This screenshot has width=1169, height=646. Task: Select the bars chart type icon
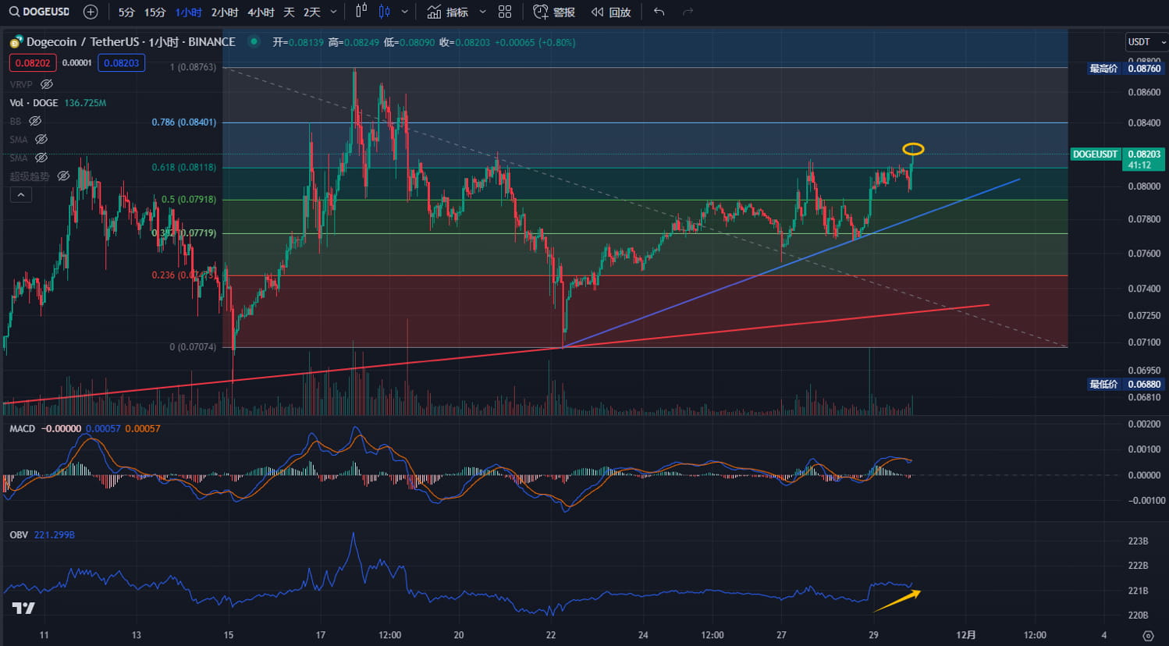(x=361, y=12)
